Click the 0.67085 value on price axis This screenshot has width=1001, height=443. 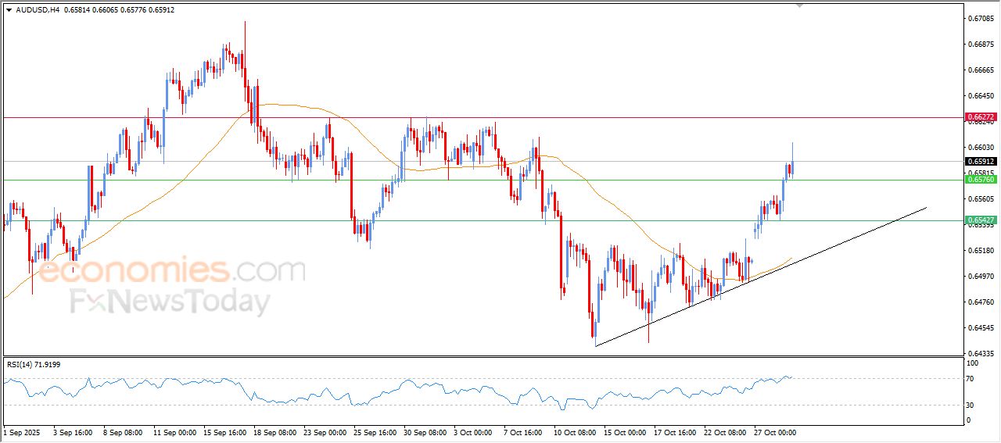(x=980, y=18)
